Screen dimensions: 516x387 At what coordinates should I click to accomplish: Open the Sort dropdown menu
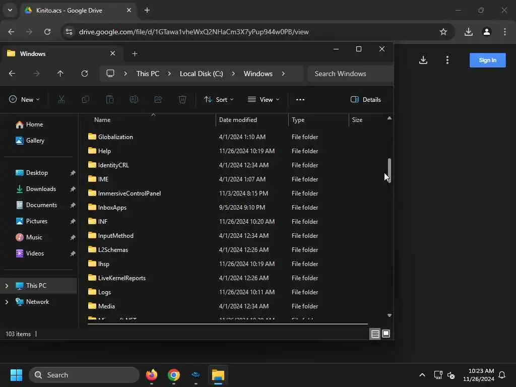219,99
